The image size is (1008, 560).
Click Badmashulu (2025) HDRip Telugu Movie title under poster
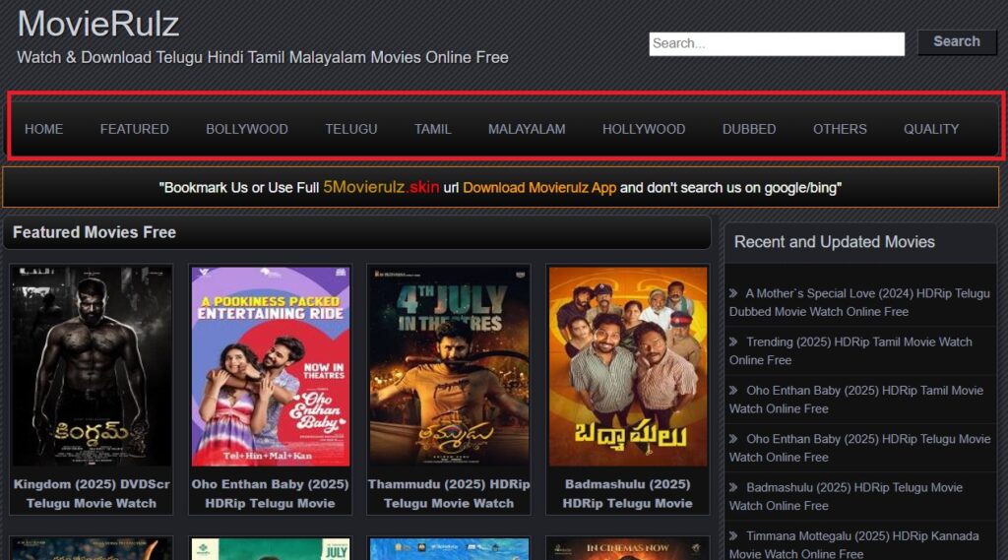627,494
